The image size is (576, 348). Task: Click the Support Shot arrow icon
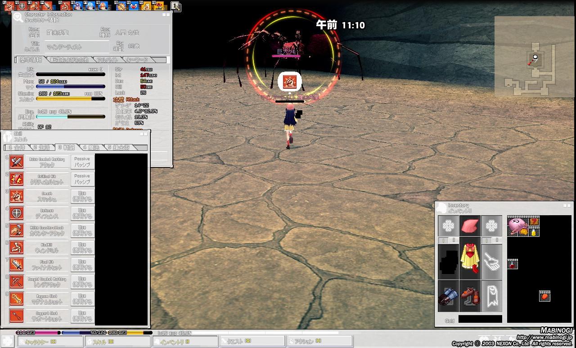tap(17, 316)
